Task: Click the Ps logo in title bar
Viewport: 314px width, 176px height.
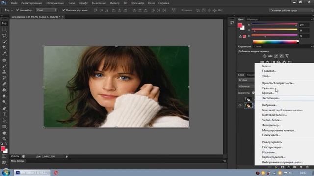Action: coord(4,3)
